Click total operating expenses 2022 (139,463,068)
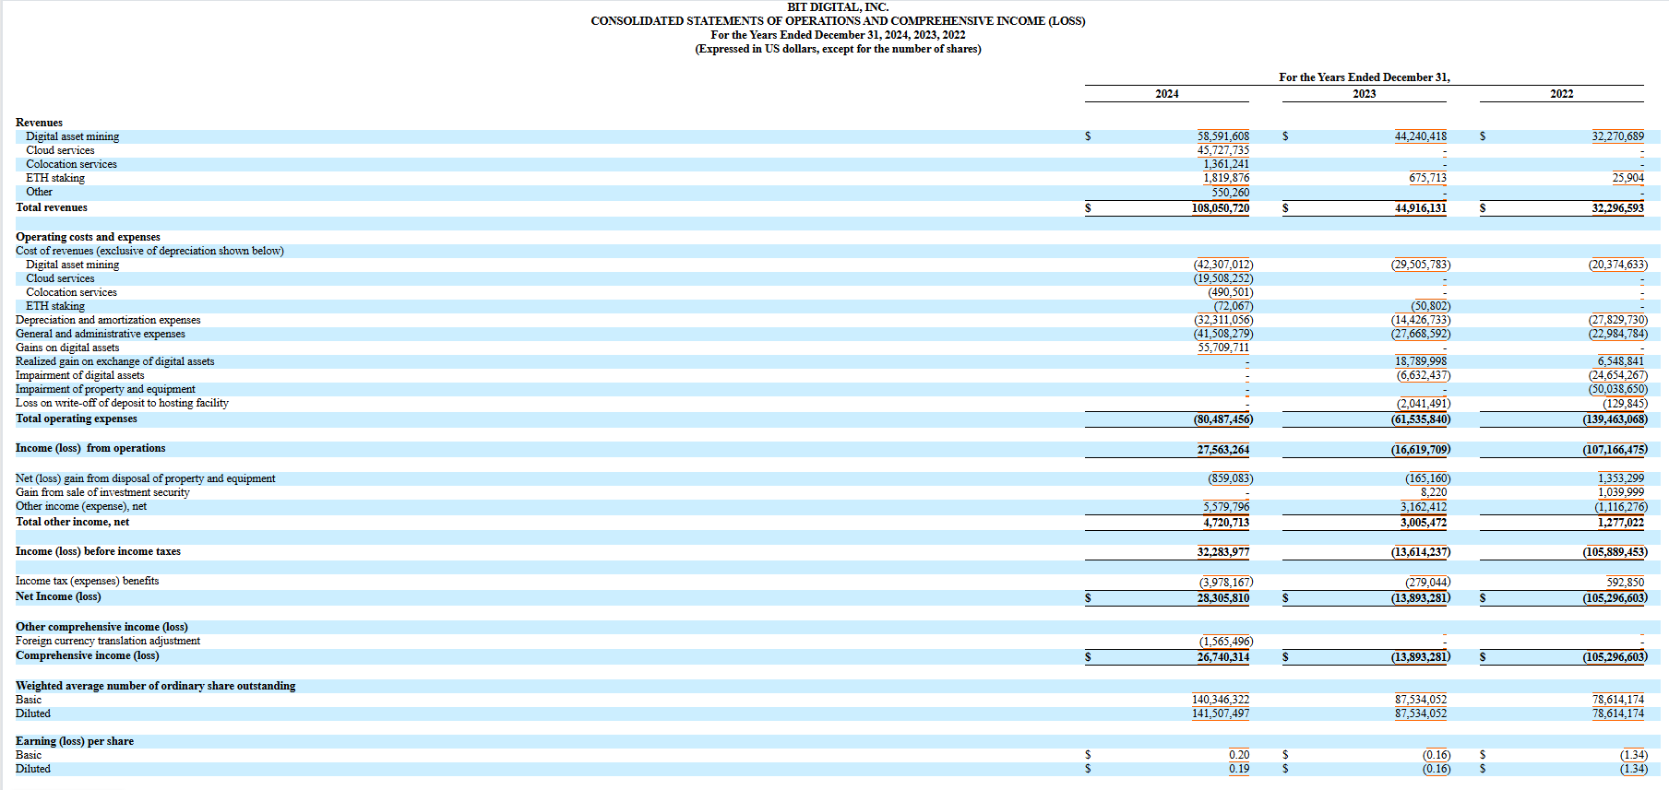 coord(1615,419)
